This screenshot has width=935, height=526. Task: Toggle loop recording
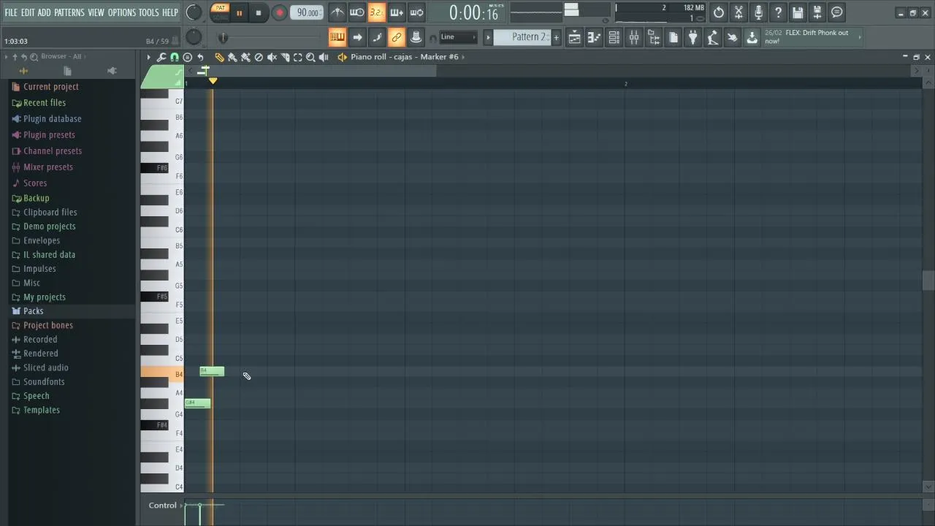click(416, 12)
